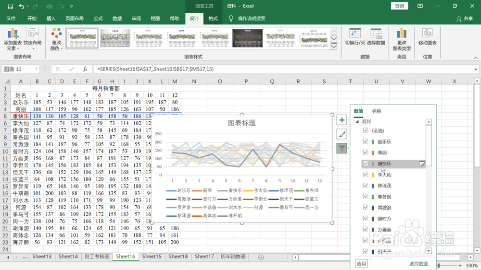Image resolution: width=481 pixels, height=270 pixels.
Task: Switch to the 公式 ribbon tab
Action: pyautogui.click(x=98, y=19)
